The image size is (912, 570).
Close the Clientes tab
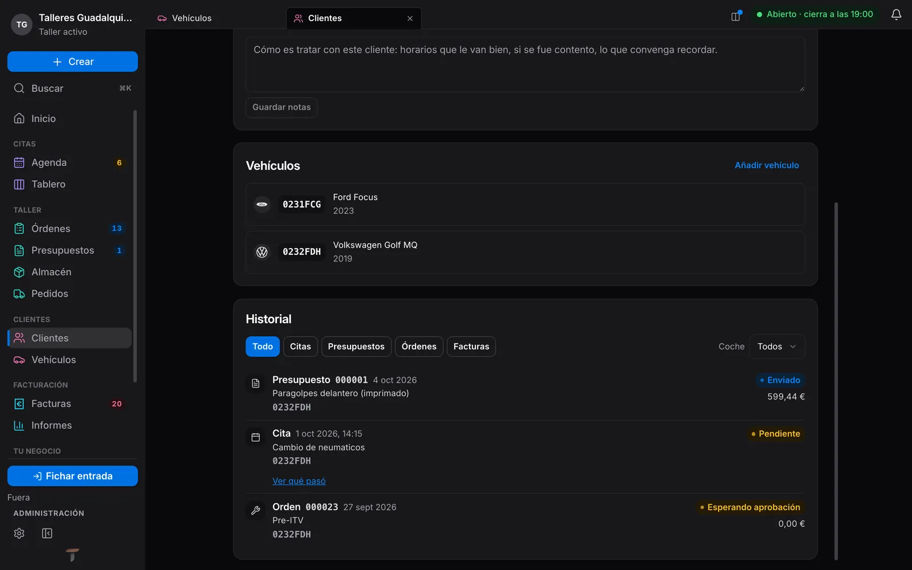(410, 18)
